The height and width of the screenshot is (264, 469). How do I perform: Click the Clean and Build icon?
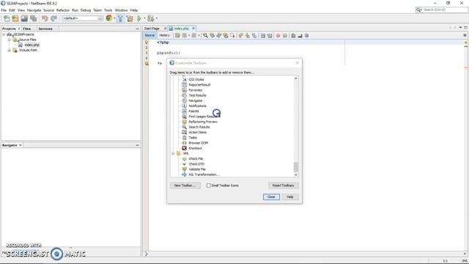click(130, 18)
